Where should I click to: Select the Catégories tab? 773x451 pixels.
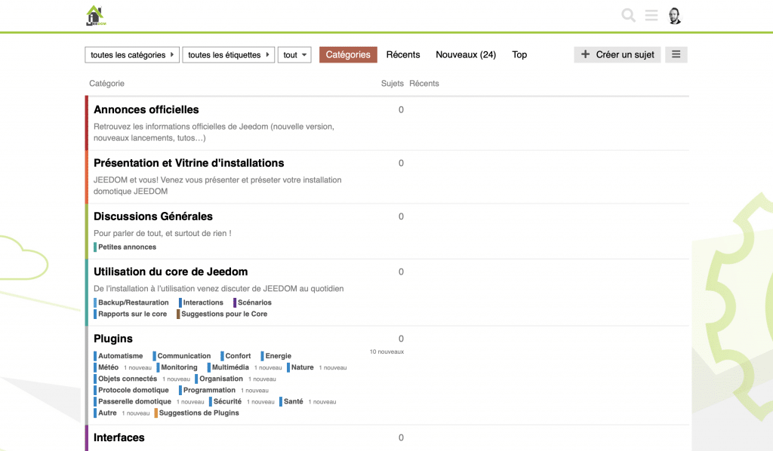pyautogui.click(x=348, y=54)
